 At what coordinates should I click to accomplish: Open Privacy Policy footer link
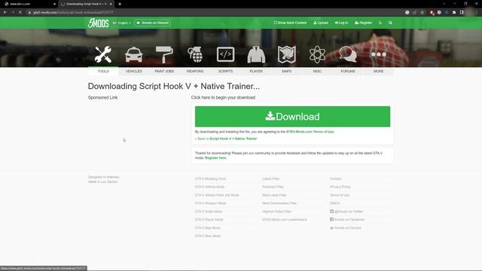point(340,187)
